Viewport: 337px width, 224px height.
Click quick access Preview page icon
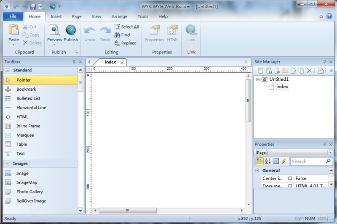point(41,7)
